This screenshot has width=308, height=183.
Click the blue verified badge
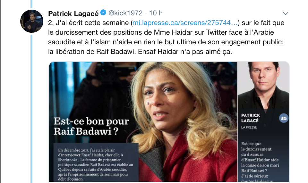pyautogui.click(x=103, y=13)
